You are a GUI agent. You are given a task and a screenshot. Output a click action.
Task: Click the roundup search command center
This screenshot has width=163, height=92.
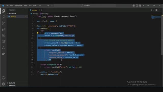pyautogui.click(x=85, y=6)
